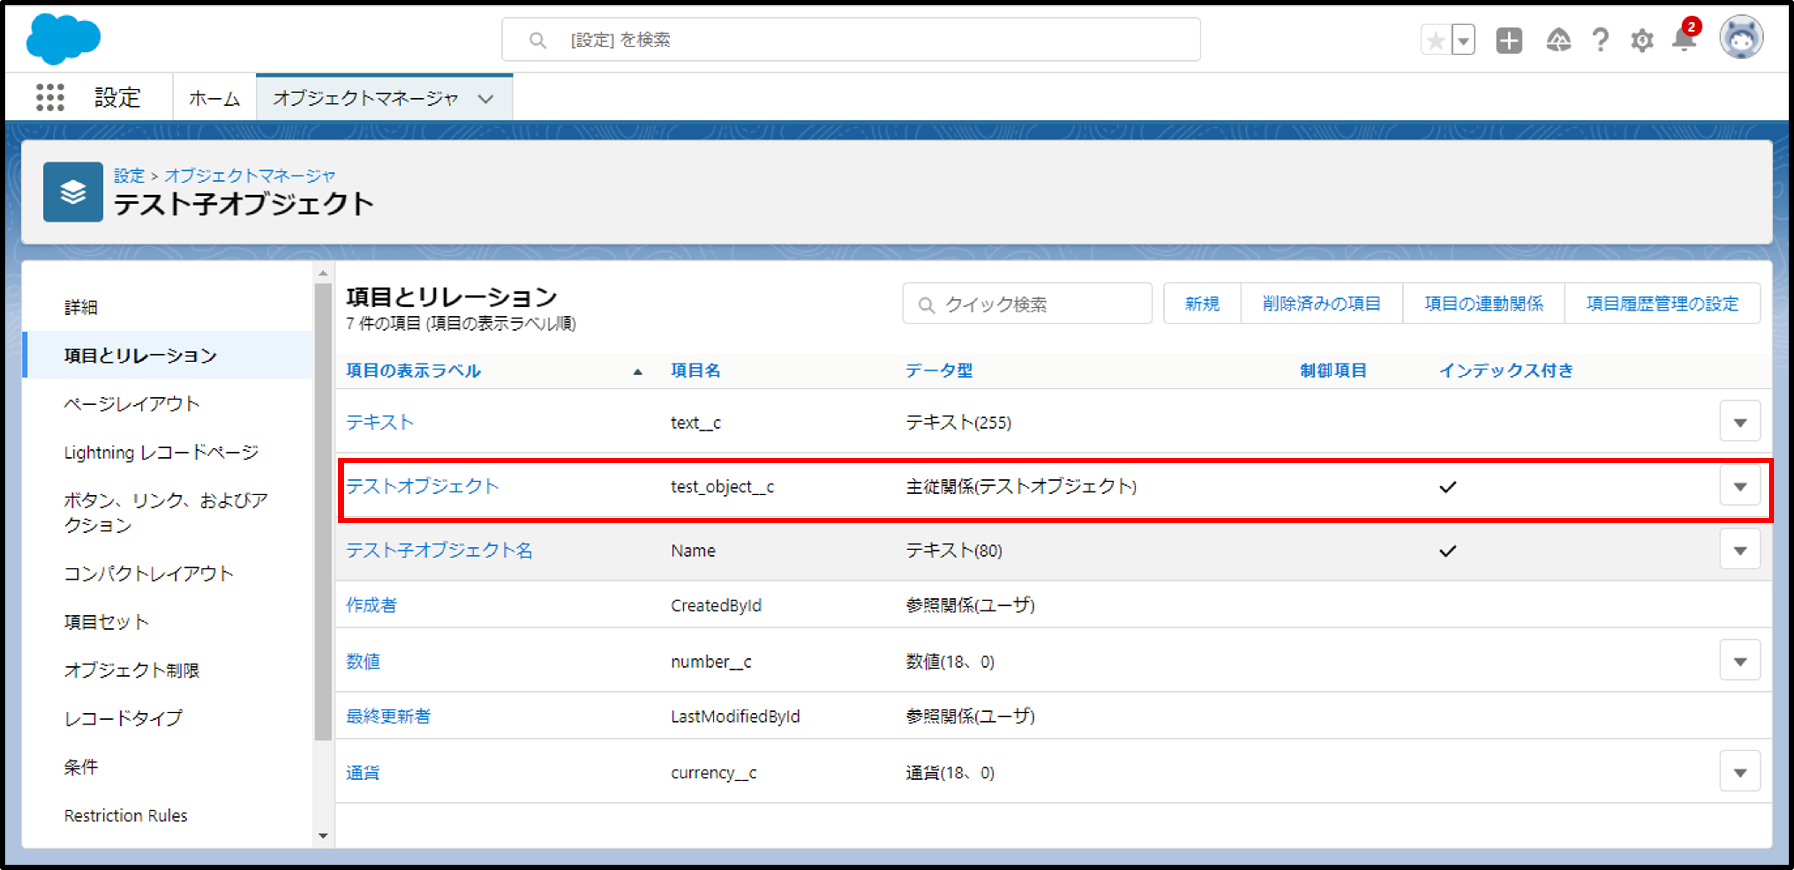Image resolution: width=1794 pixels, height=870 pixels.
Task: Expand the Object Manager tab chevron
Action: click(x=486, y=99)
